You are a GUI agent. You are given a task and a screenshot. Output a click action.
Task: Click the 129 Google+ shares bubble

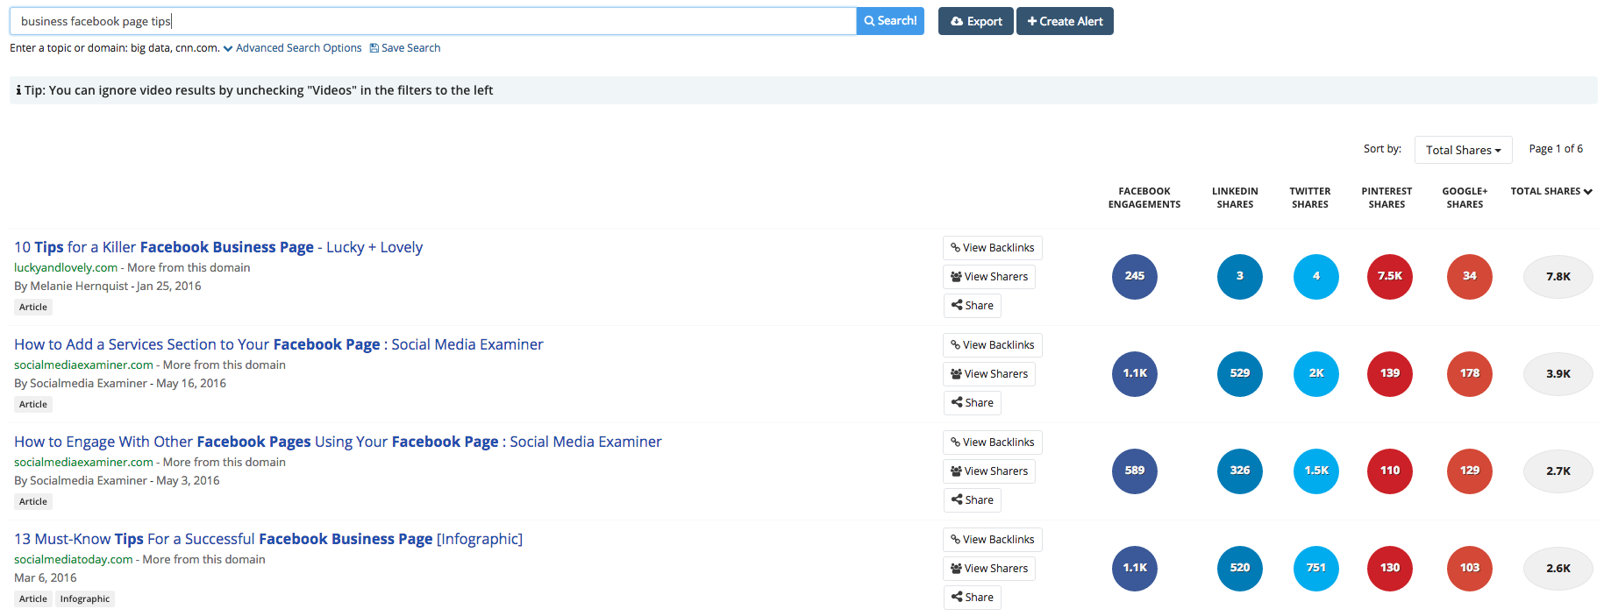pos(1470,471)
